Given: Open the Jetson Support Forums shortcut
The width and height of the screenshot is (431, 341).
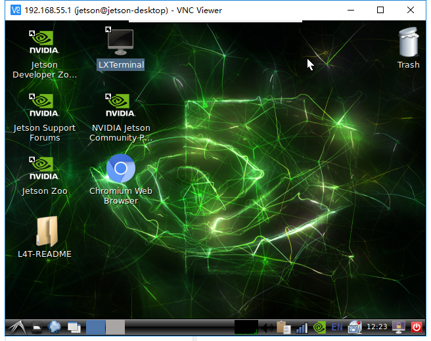Looking at the screenshot, I should click(x=44, y=118).
